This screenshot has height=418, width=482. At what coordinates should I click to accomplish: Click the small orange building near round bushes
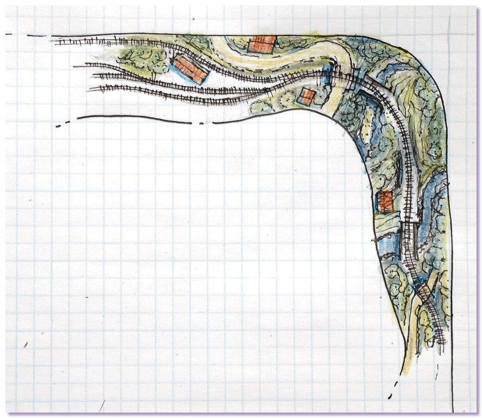[x=306, y=97]
